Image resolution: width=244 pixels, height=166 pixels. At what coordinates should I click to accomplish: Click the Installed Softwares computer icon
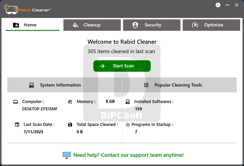(128, 102)
